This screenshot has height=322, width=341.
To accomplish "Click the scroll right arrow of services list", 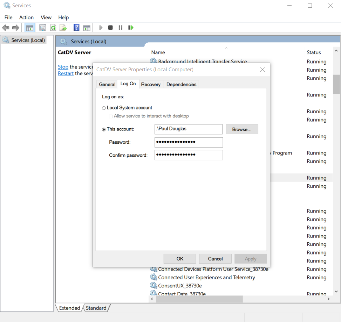I will click(329, 299).
